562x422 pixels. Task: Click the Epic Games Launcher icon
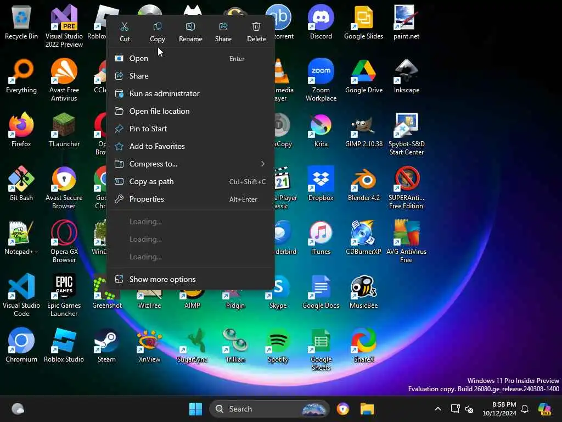click(64, 295)
